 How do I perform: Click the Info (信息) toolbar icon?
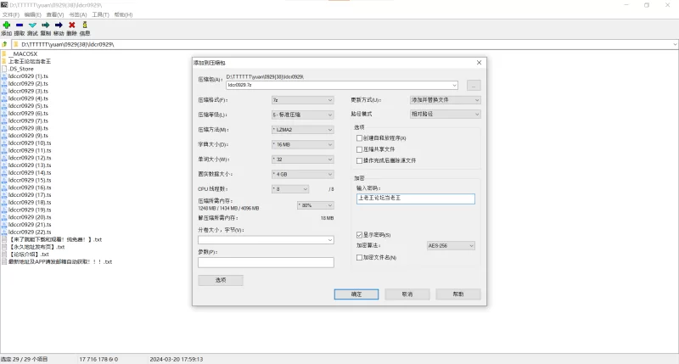click(84, 25)
